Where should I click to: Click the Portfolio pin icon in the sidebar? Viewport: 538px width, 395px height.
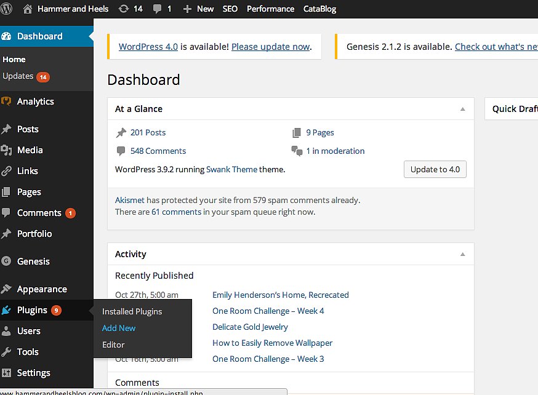tap(6, 234)
